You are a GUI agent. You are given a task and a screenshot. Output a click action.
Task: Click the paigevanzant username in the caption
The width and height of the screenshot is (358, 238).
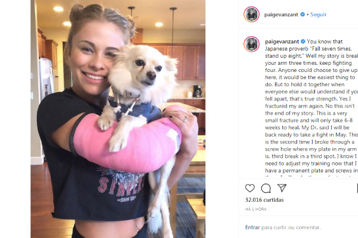(x=282, y=42)
